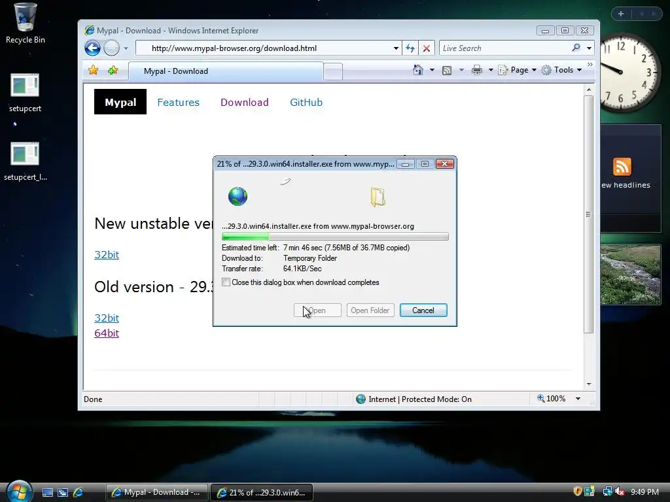Close the download dialog with red X
Viewport: 670px width, 502px height.
pos(444,164)
